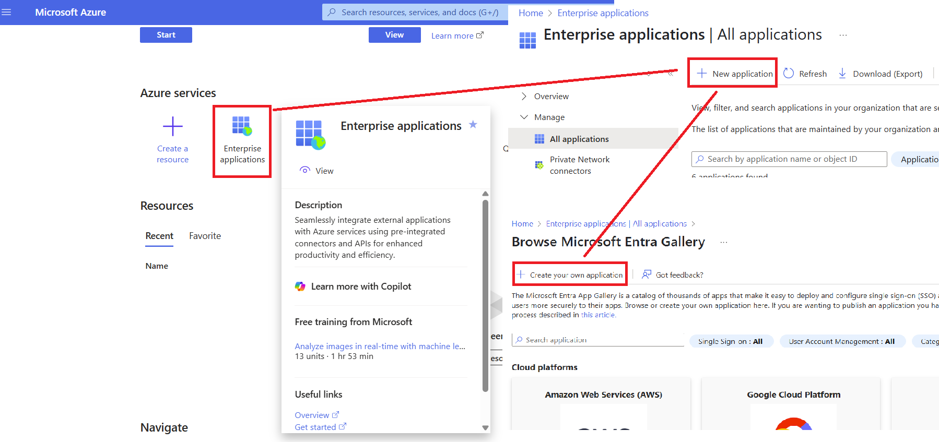Click Download (Export)
The image size is (939, 442).
[880, 74]
